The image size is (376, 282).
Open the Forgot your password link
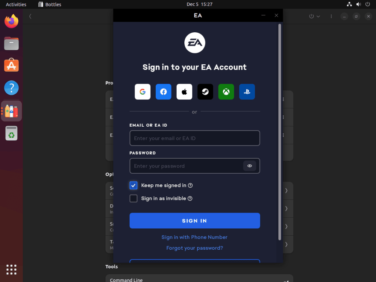pos(195,248)
